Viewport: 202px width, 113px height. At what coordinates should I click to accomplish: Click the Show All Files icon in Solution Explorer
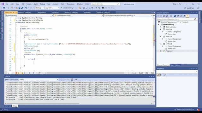click(x=181, y=16)
